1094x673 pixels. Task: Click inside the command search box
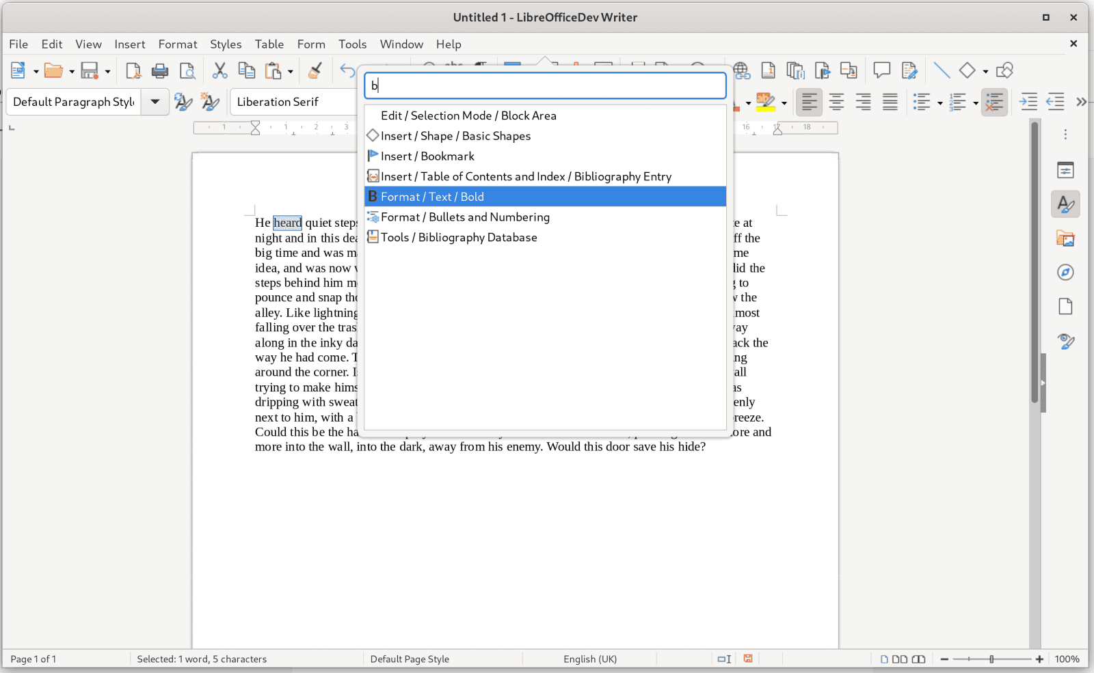[544, 85]
